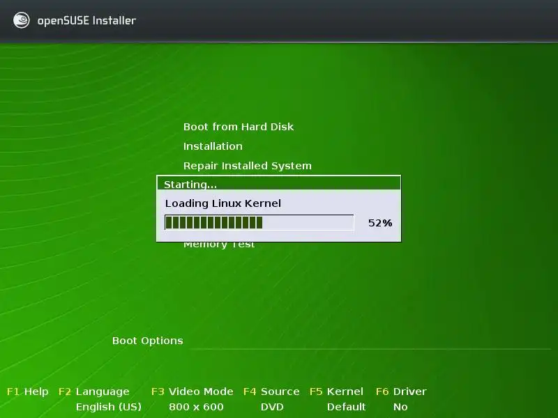Select Repair Installed System option

click(x=248, y=166)
